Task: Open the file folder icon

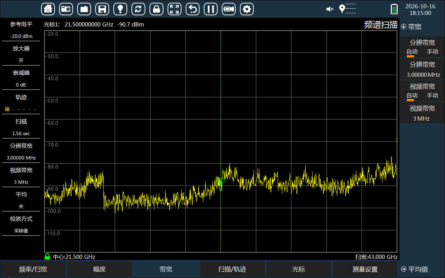Action: [x=84, y=9]
